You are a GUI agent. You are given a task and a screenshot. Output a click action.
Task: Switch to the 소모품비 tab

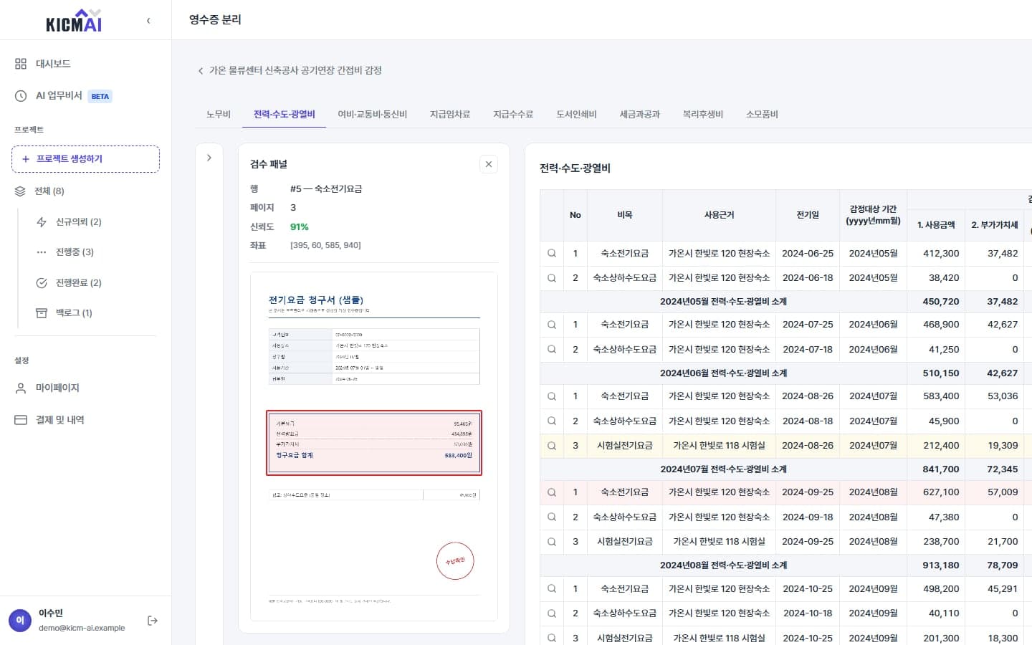click(762, 114)
